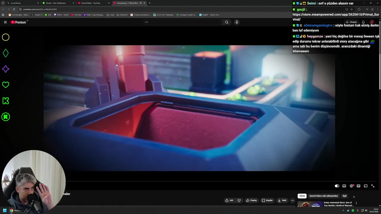This screenshot has height=214, width=381.
Task: Open the Home / X bookmark
Action: tap(37, 15)
